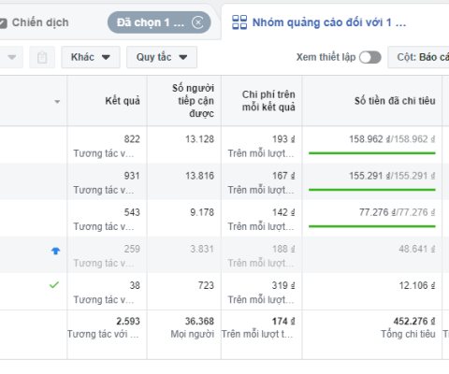Click the cost per result 167 đ
449x374 pixels.
283,176
